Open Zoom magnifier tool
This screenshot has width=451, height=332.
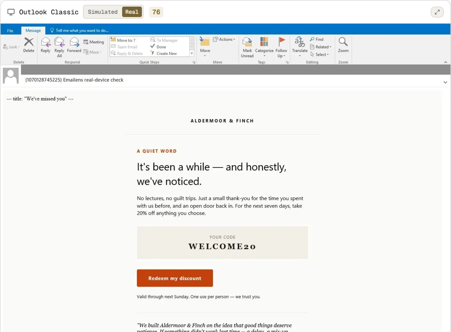[343, 45]
